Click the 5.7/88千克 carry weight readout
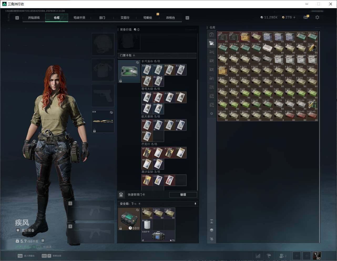 point(27,241)
